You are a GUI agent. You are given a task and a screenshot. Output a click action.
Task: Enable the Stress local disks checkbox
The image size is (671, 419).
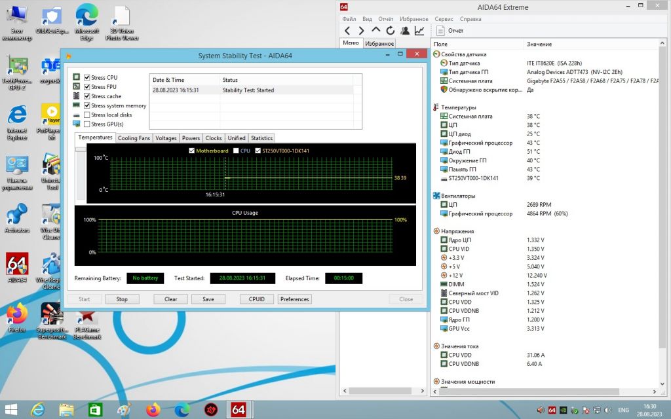click(87, 115)
